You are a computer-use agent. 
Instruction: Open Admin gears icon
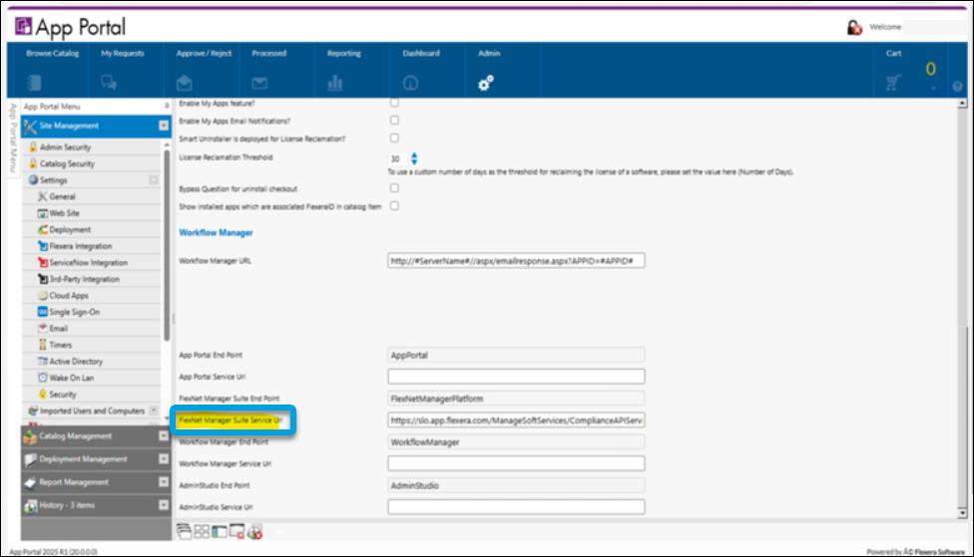pos(486,83)
